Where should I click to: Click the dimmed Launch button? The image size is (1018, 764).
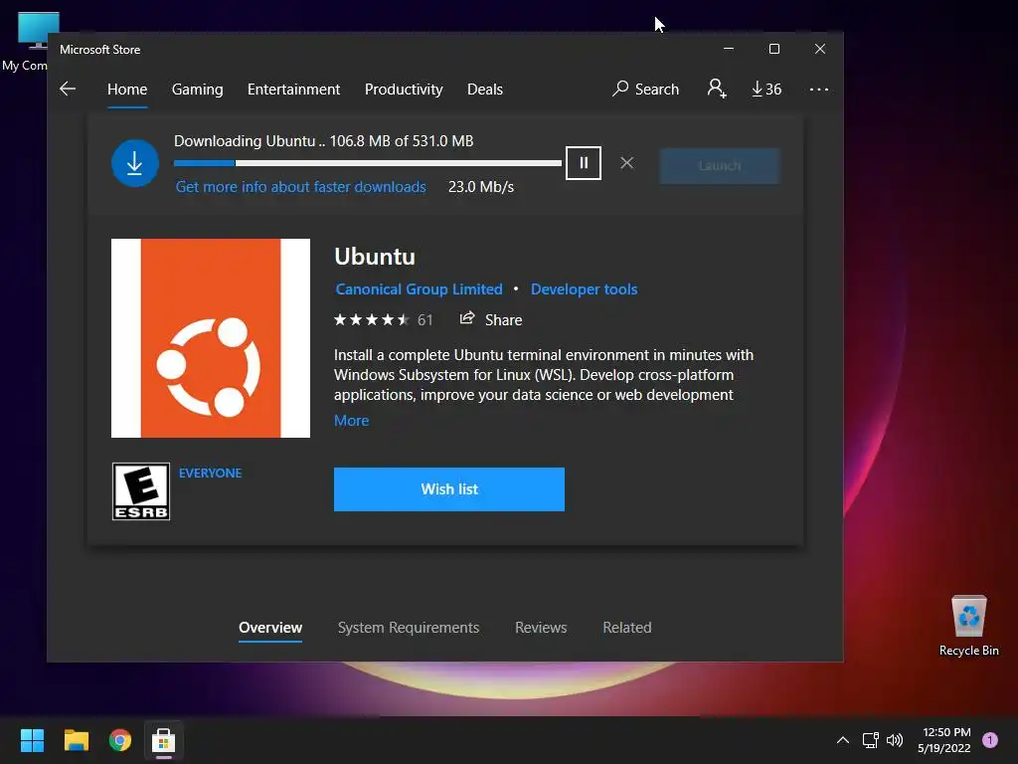tap(720, 166)
